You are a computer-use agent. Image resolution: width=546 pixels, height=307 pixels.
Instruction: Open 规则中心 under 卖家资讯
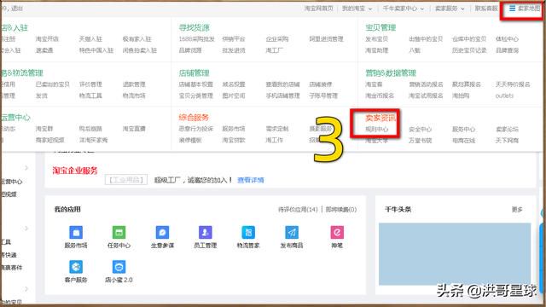(377, 129)
